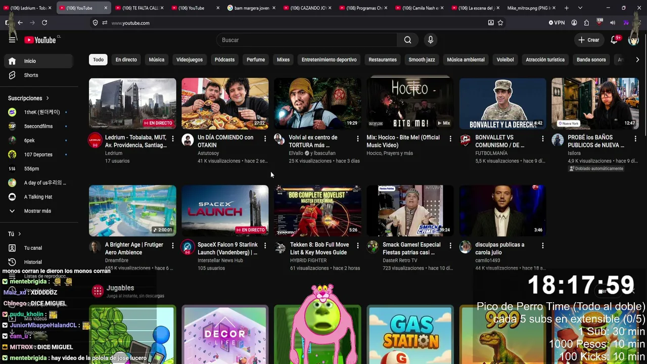Go to Inicio in the sidebar

[x=39, y=61]
